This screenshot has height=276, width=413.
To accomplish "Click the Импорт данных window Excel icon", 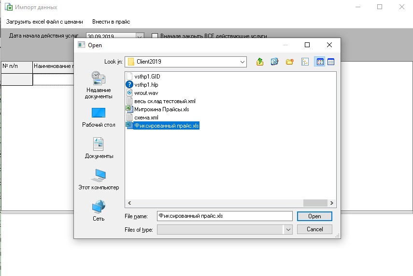I will (9, 7).
